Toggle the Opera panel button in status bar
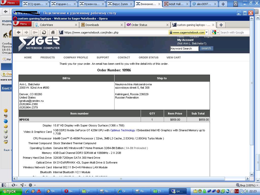260x195 pixels. (x=4, y=185)
